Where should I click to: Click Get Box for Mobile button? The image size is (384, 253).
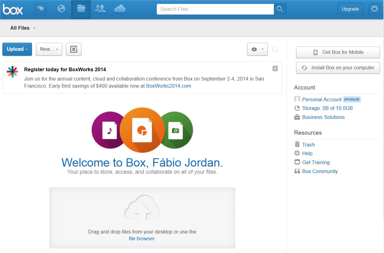pyautogui.click(x=338, y=52)
